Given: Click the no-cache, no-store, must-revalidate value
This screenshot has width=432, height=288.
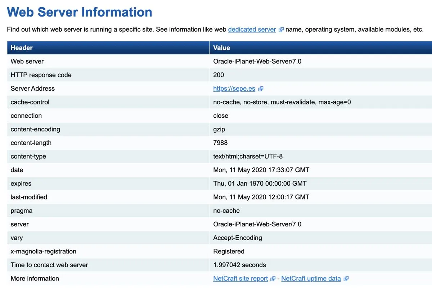Looking at the screenshot, I should point(282,102).
